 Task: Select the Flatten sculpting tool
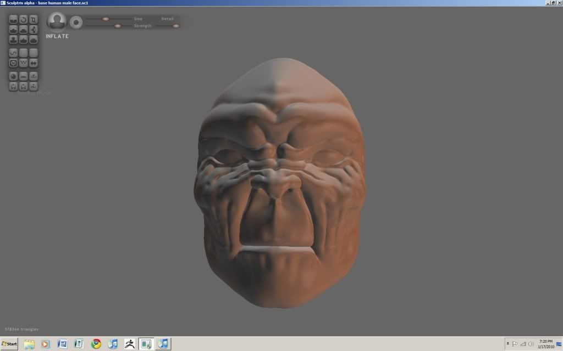(x=23, y=30)
